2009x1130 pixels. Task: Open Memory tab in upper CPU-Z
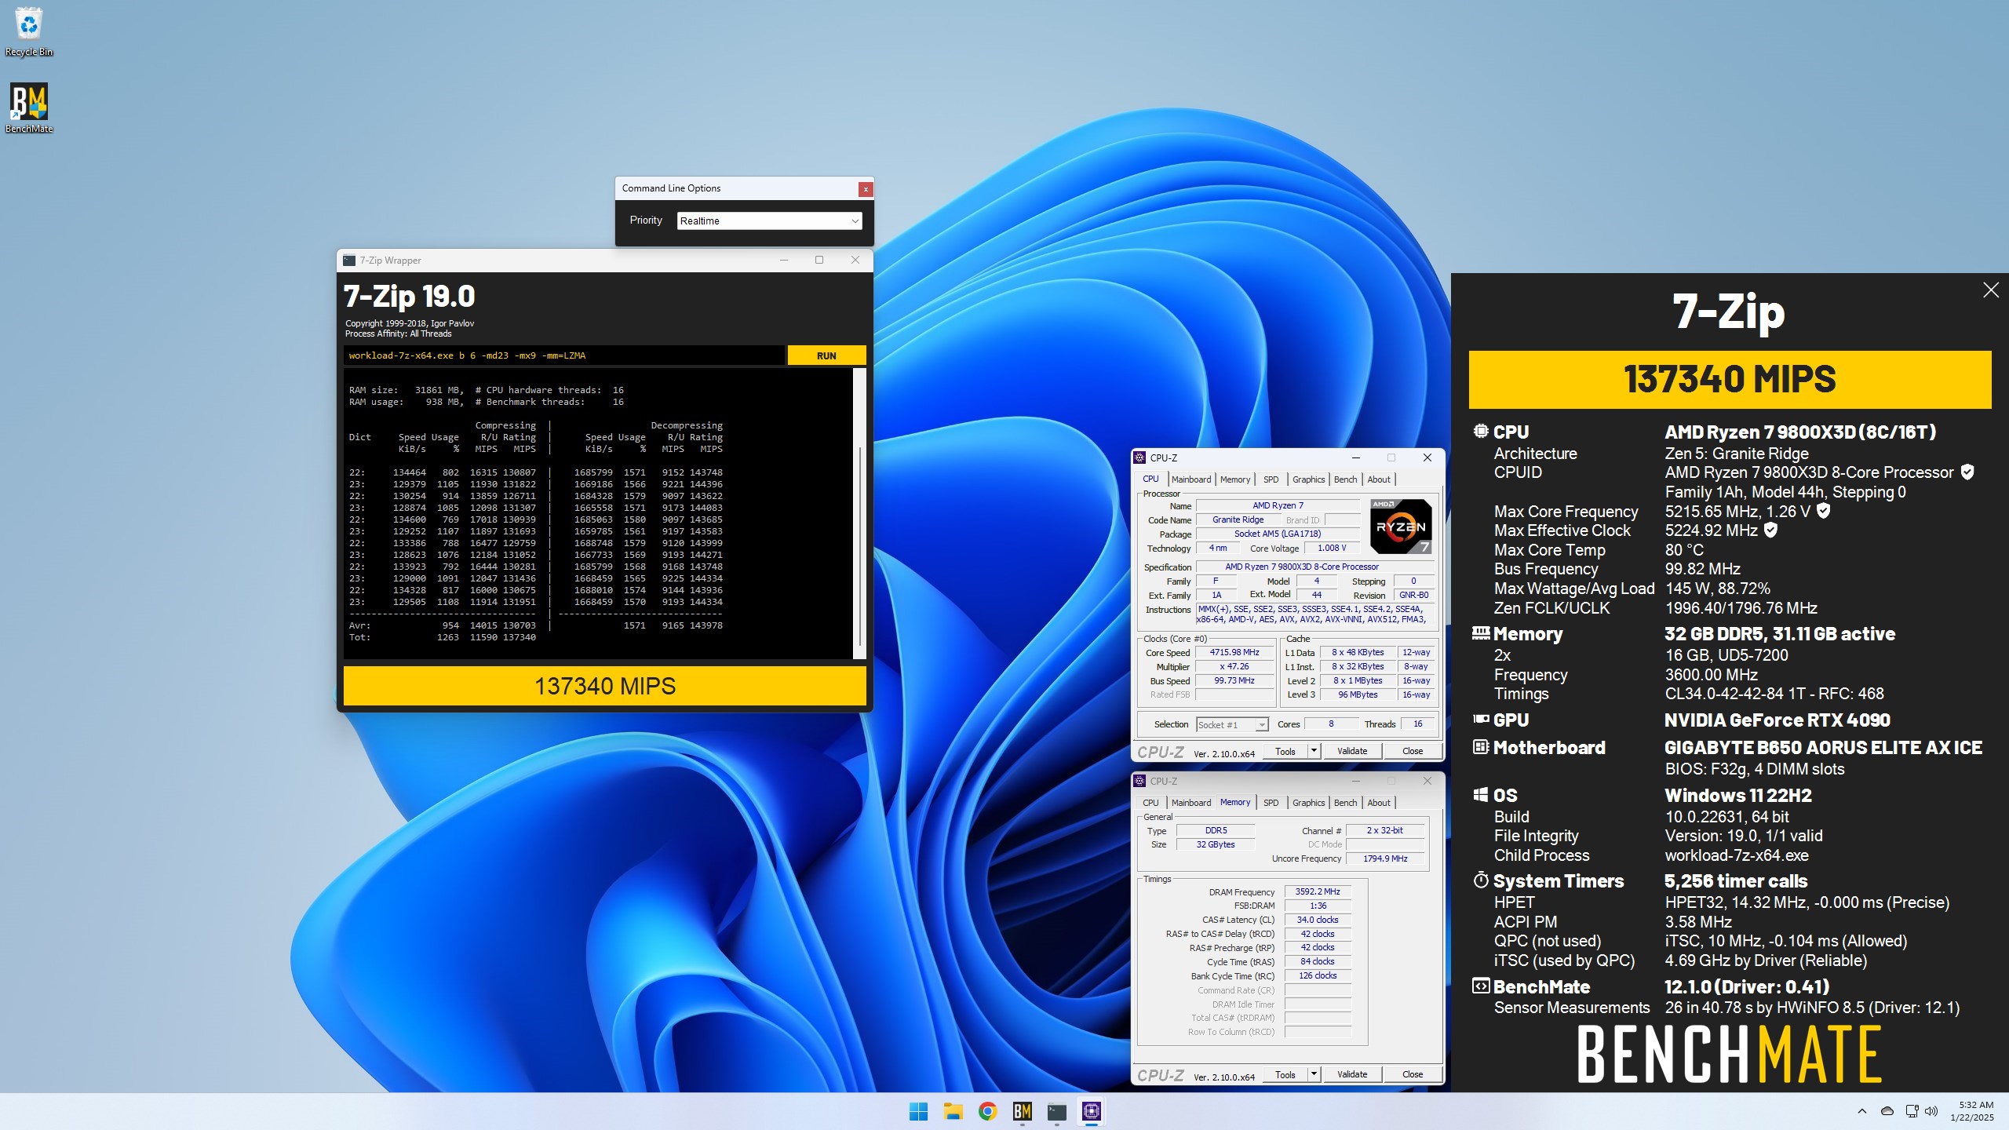pos(1234,479)
